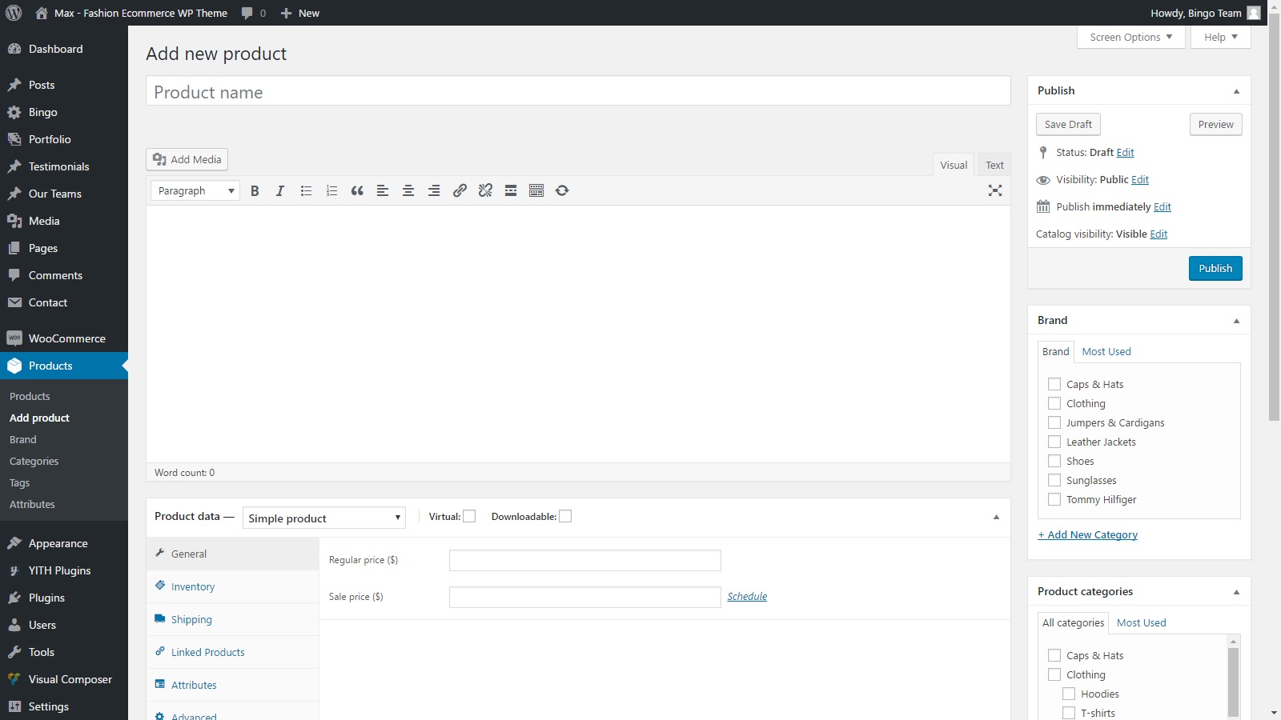Insert a bulleted list
This screenshot has height=720, width=1281.
click(x=306, y=190)
